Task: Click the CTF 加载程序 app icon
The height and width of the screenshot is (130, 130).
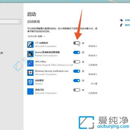Action: [x=30, y=44]
